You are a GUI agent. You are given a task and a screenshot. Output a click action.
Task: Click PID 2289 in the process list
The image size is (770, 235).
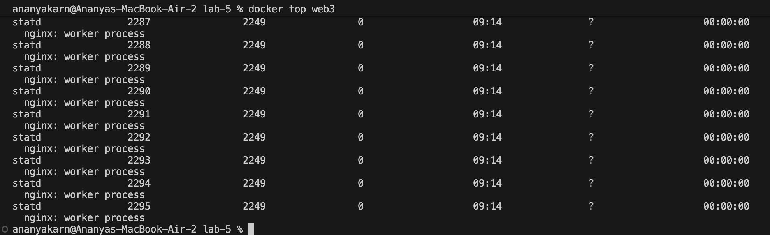[139, 68]
